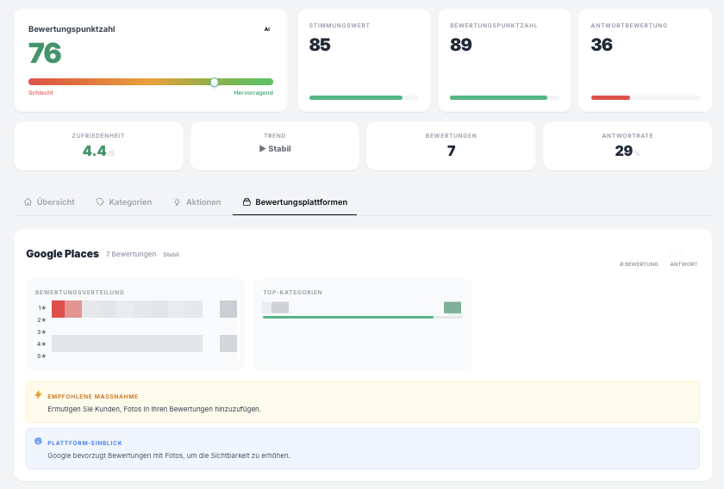This screenshot has height=489, width=724.
Task: Click the EMPFOHLENE MASSNAHME heading
Action: point(93,397)
